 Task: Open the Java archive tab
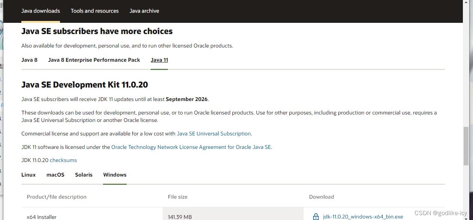click(144, 11)
